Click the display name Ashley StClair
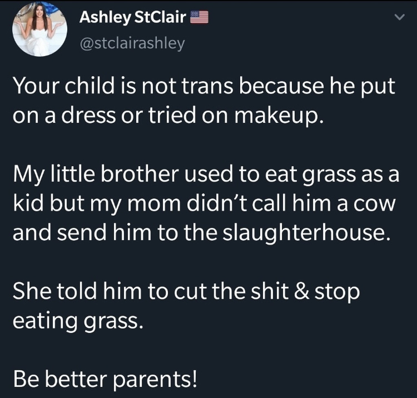 pyautogui.click(x=133, y=17)
